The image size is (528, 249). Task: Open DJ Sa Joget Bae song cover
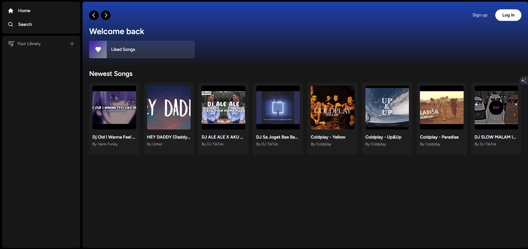(x=278, y=107)
